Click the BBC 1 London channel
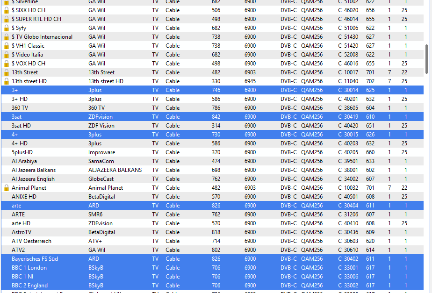 point(29,268)
